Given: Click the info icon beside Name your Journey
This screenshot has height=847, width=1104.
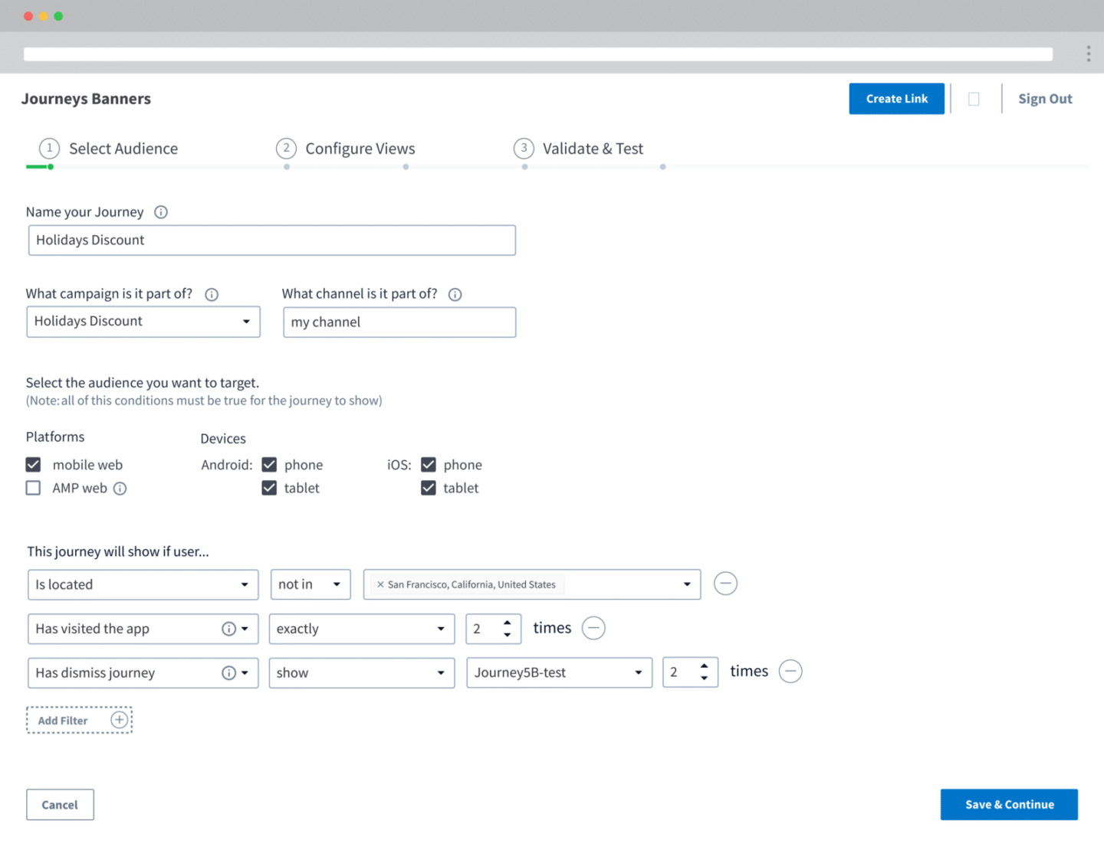Looking at the screenshot, I should point(161,212).
